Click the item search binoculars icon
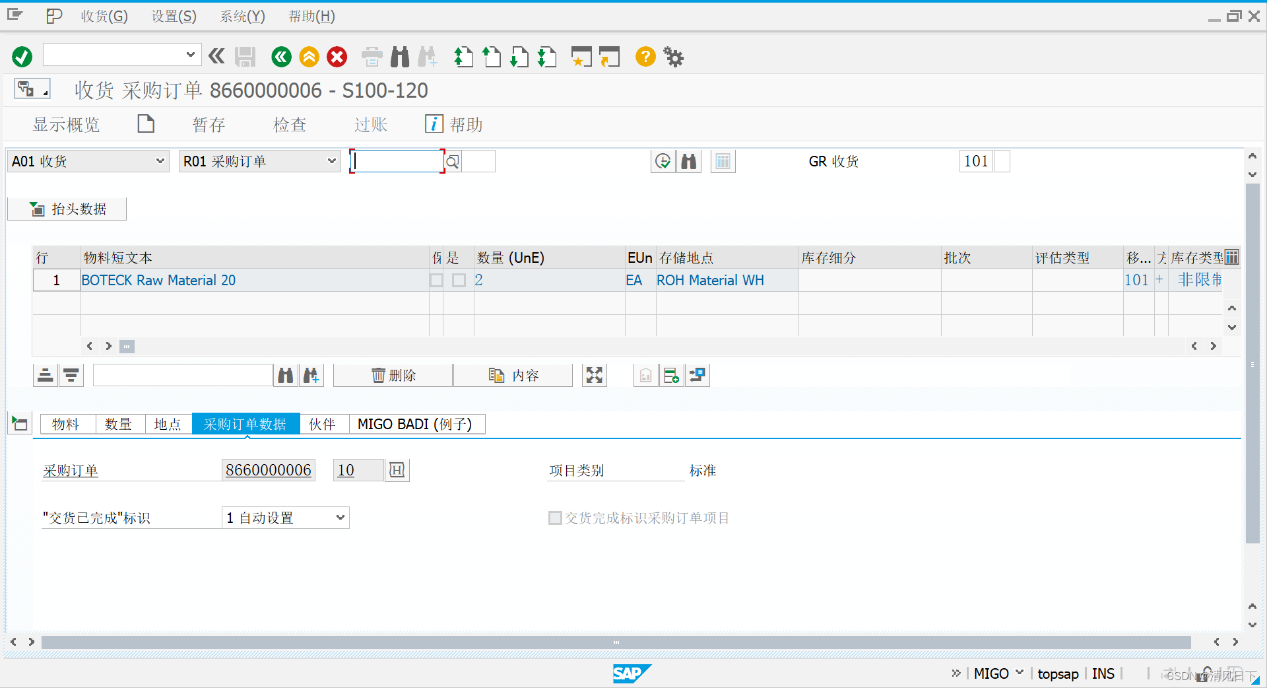The width and height of the screenshot is (1267, 688). click(285, 376)
